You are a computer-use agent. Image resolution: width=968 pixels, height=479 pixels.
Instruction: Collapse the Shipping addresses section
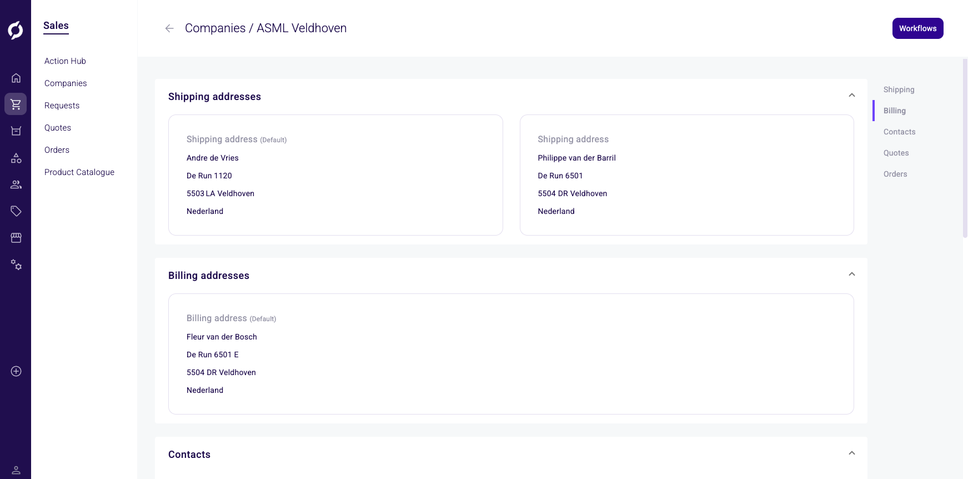pyautogui.click(x=852, y=96)
